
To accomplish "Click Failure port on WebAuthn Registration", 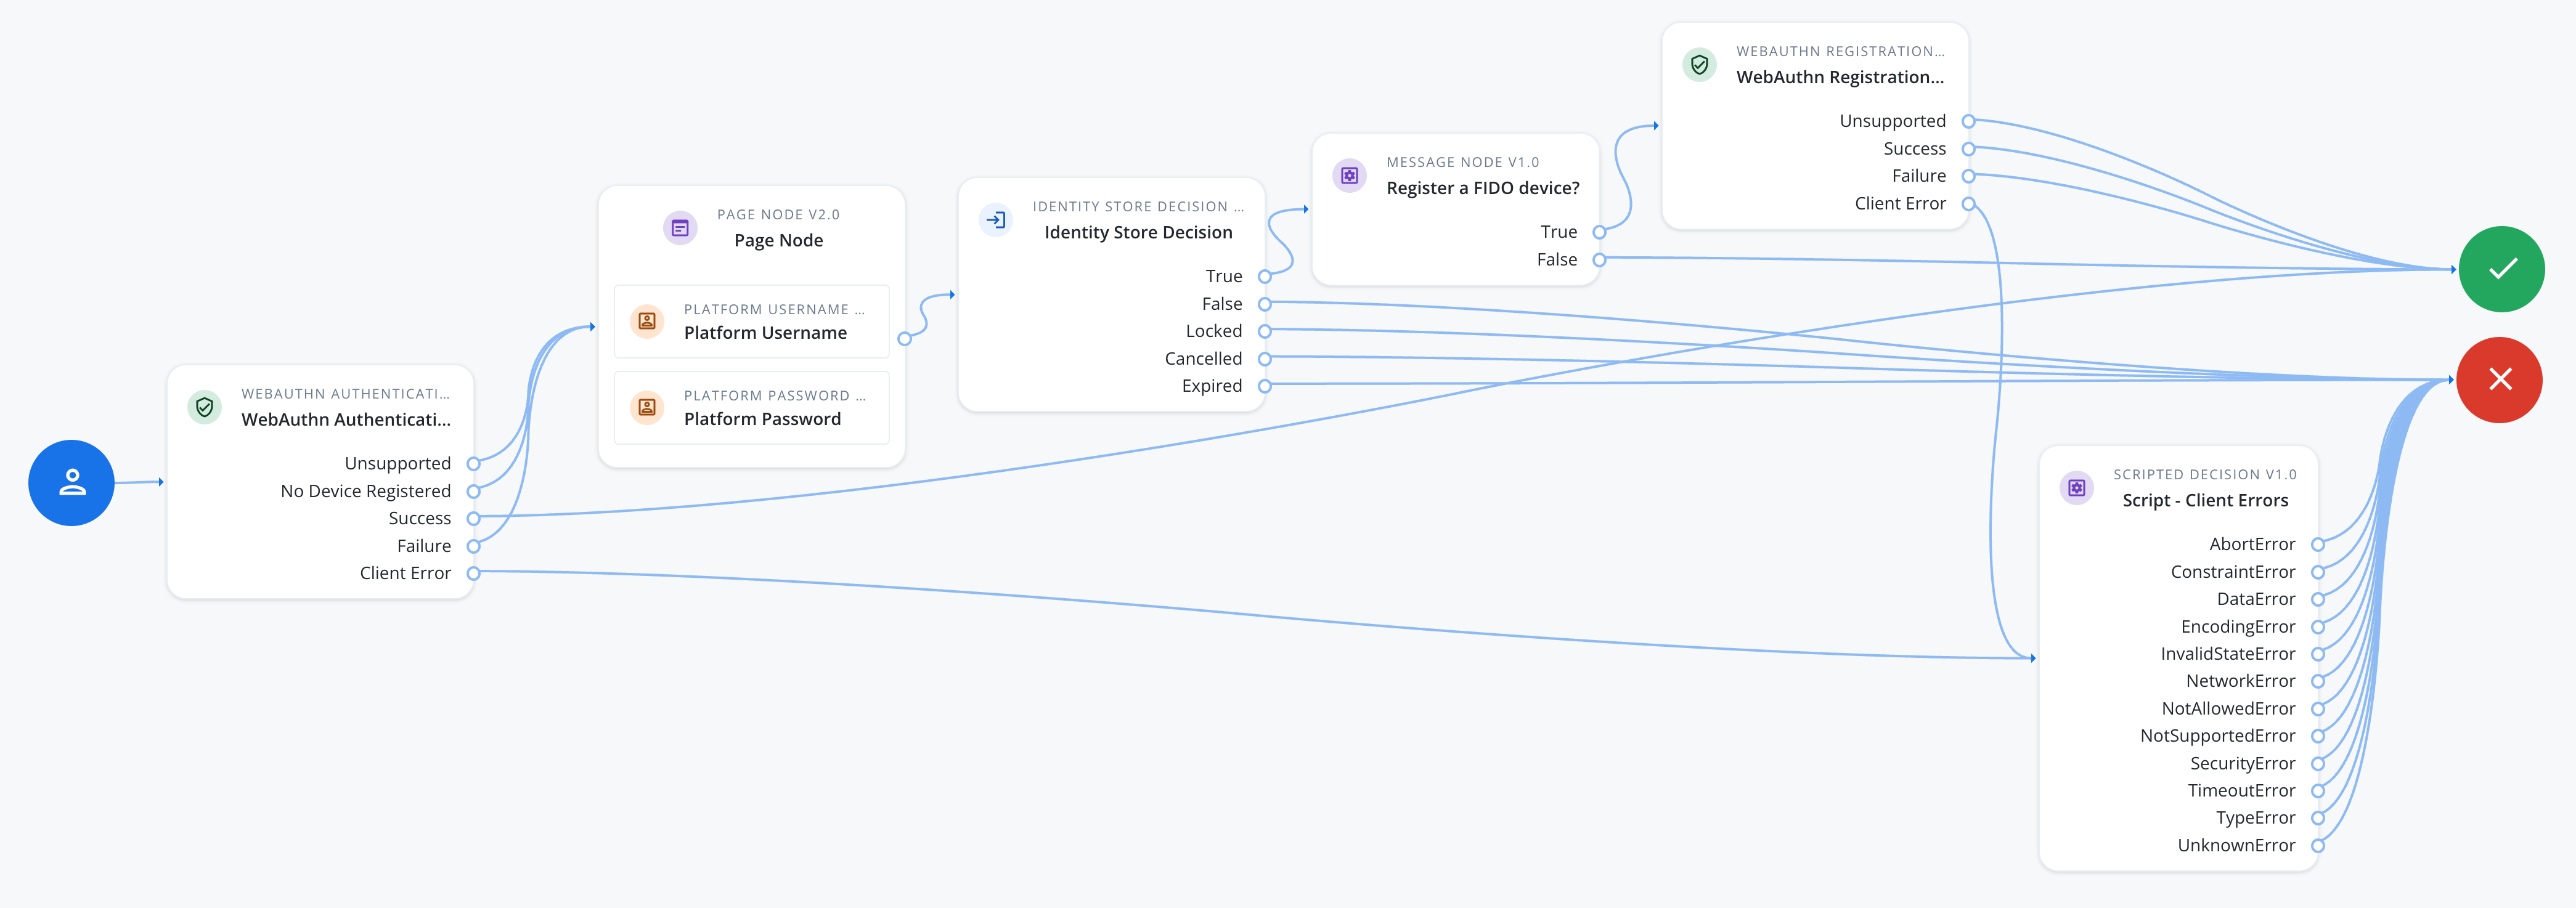I will [x=1968, y=176].
